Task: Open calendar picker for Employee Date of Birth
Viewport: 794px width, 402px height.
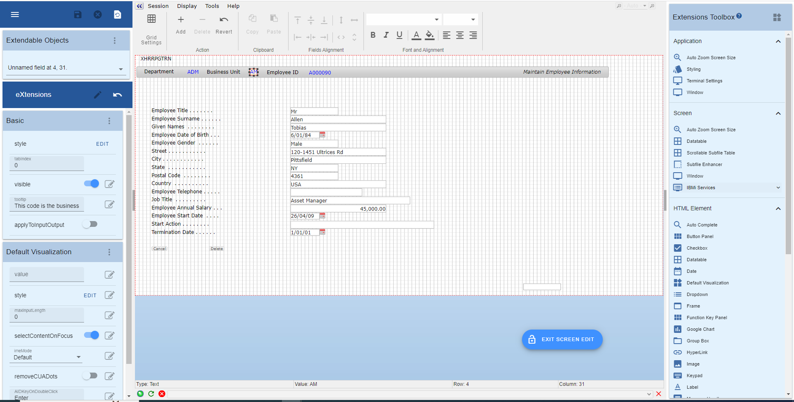Action: click(x=322, y=135)
